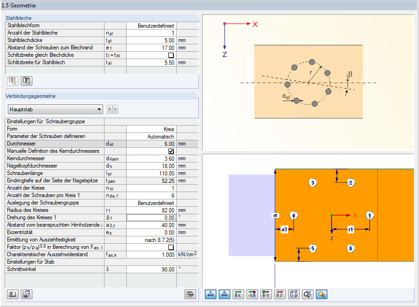419x307 pixels.
Task: Click the save floppy disk icon
Action: [x=26, y=294]
